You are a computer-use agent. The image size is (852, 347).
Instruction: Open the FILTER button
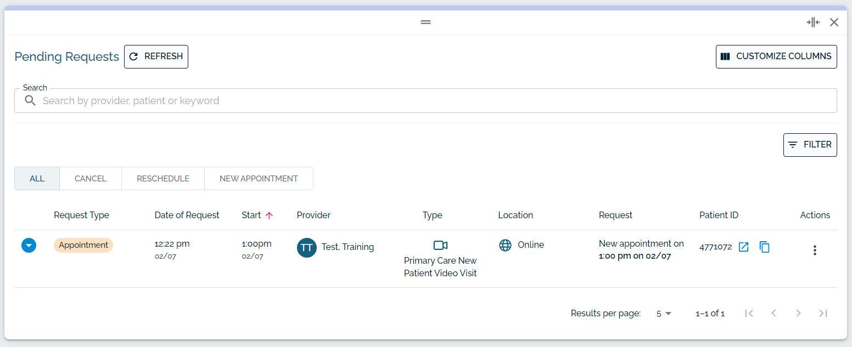pos(810,145)
